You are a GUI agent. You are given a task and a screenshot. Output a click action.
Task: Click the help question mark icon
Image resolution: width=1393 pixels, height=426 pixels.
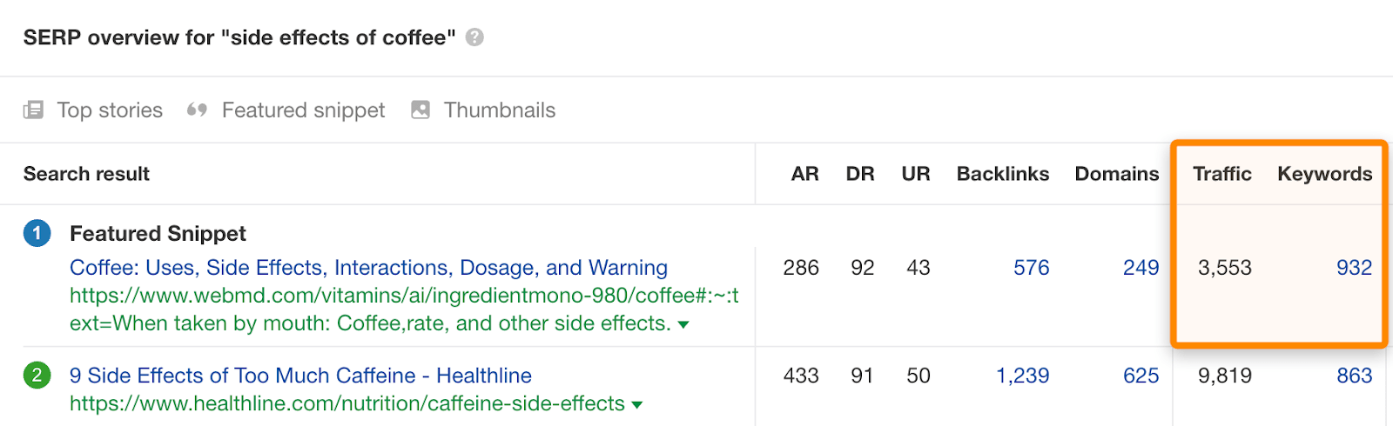[474, 37]
